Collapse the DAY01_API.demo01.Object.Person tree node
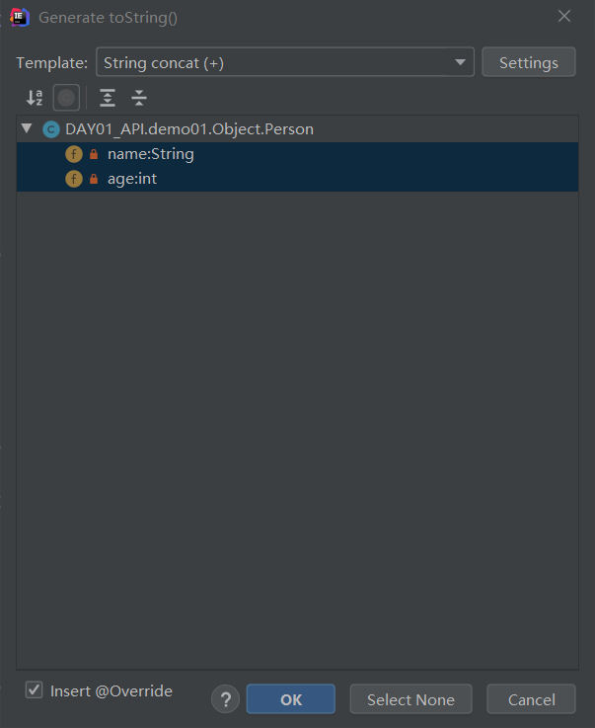The width and height of the screenshot is (595, 728). tap(27, 129)
